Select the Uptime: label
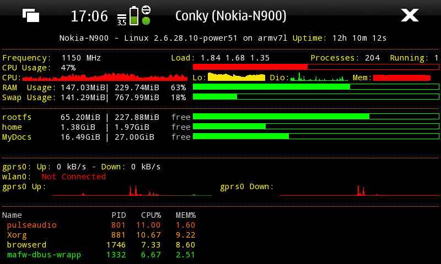 (x=309, y=38)
